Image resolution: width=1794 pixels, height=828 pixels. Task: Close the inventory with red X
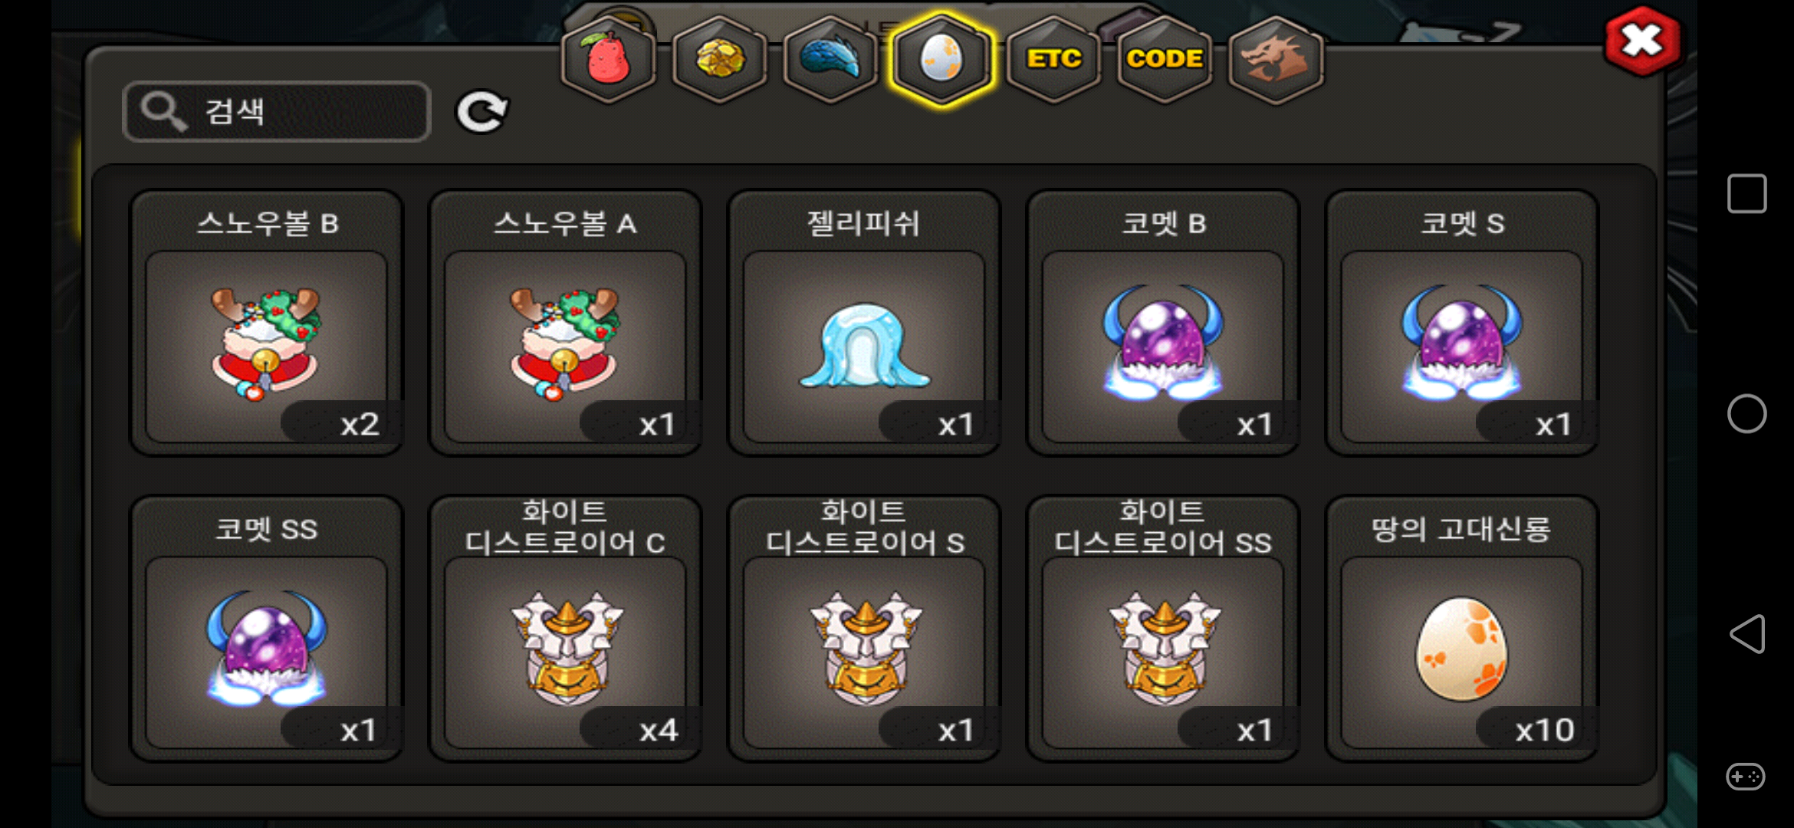pyautogui.click(x=1642, y=41)
